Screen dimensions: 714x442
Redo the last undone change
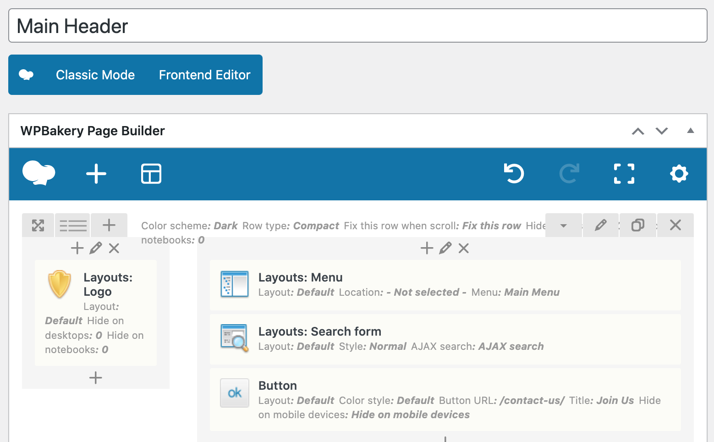pos(569,173)
